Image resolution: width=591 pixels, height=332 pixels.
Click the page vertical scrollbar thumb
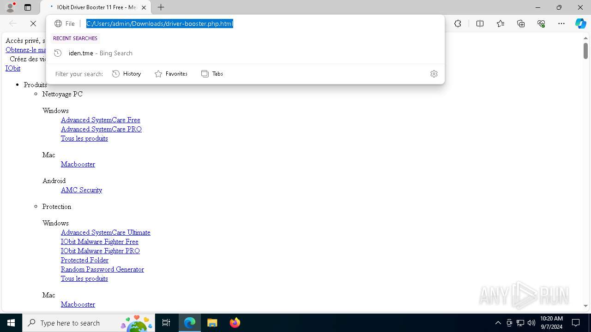point(585,51)
